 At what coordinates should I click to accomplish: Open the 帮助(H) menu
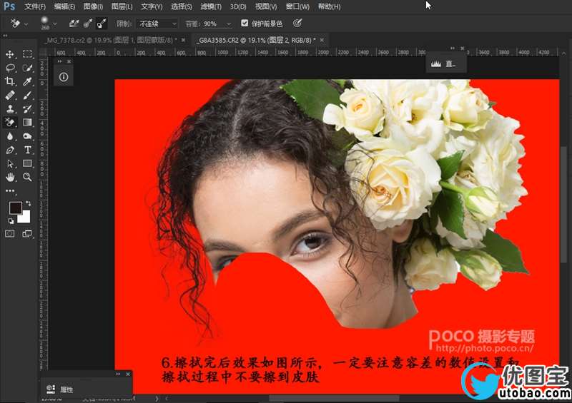tap(330, 6)
